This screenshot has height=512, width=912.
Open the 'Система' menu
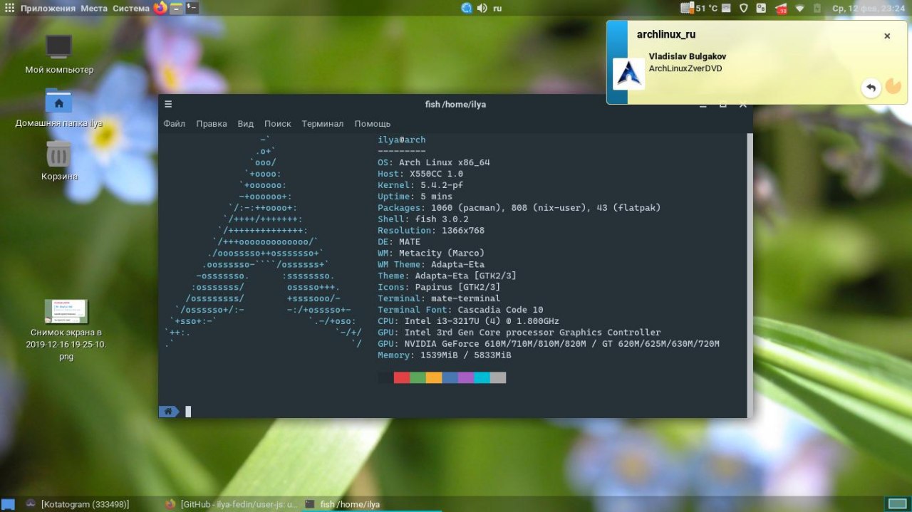click(131, 9)
